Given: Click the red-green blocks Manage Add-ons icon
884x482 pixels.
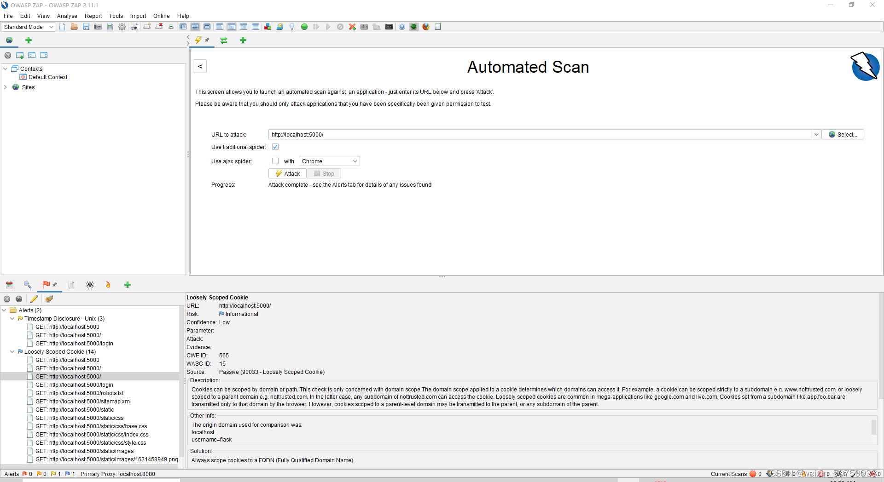Looking at the screenshot, I should coord(268,27).
